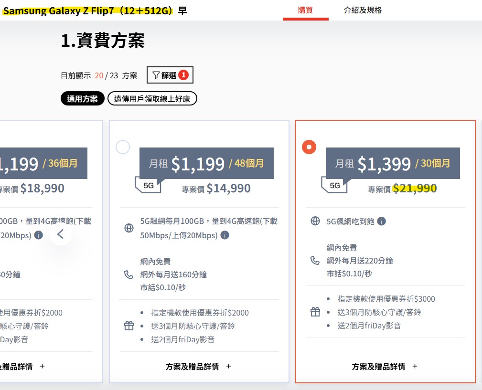Click 網外每月送160分鐘 text
Viewport: 482px width, 390px height.
(173, 274)
